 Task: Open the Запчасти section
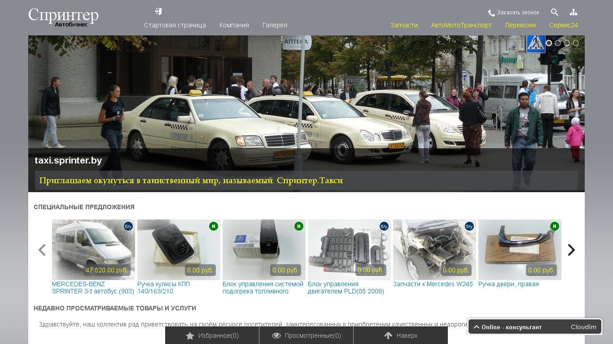[x=404, y=25]
